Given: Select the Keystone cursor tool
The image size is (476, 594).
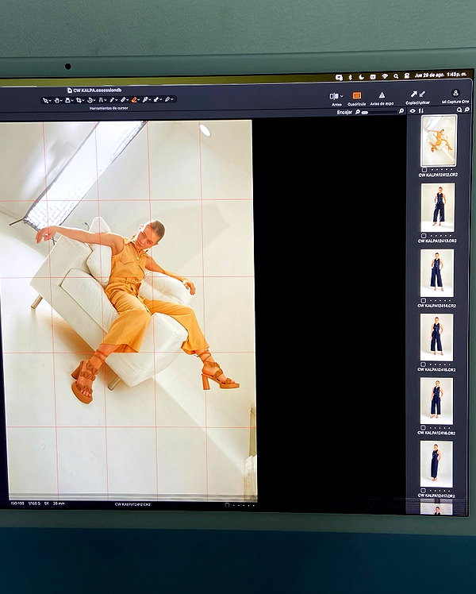Looking at the screenshot, I should pos(101,100).
